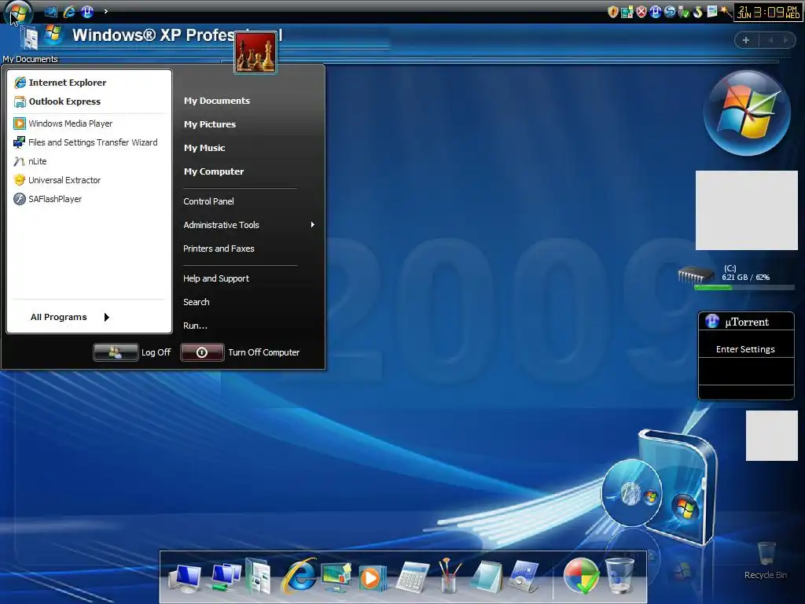Click Search in the Start menu
805x604 pixels.
pos(196,302)
